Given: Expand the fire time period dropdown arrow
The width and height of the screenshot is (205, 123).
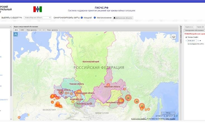Looking at the screenshot, I should pos(200,41).
